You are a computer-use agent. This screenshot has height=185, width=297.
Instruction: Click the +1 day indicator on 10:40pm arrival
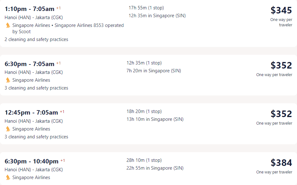(63, 161)
